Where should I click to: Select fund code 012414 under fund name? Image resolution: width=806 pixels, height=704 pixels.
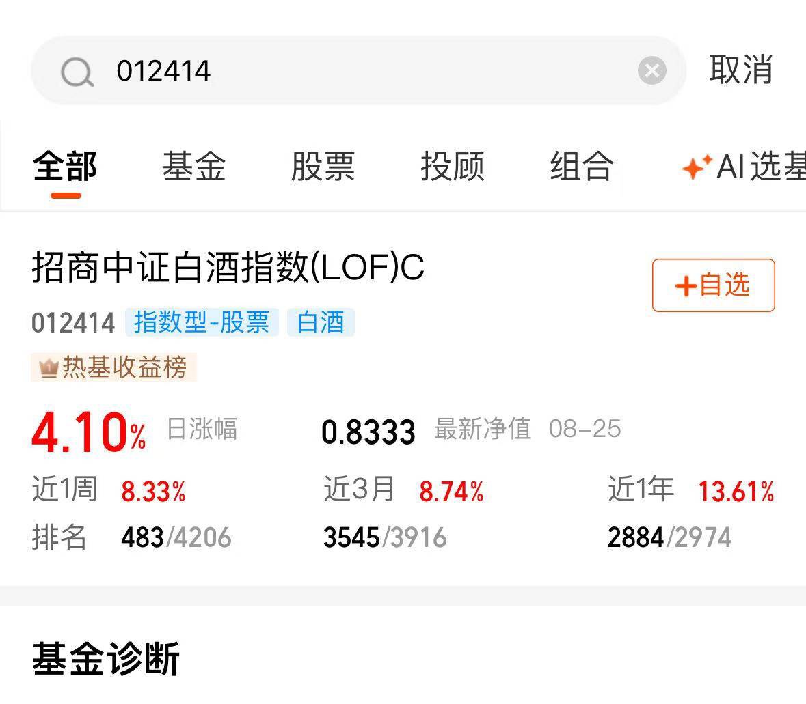tap(73, 323)
